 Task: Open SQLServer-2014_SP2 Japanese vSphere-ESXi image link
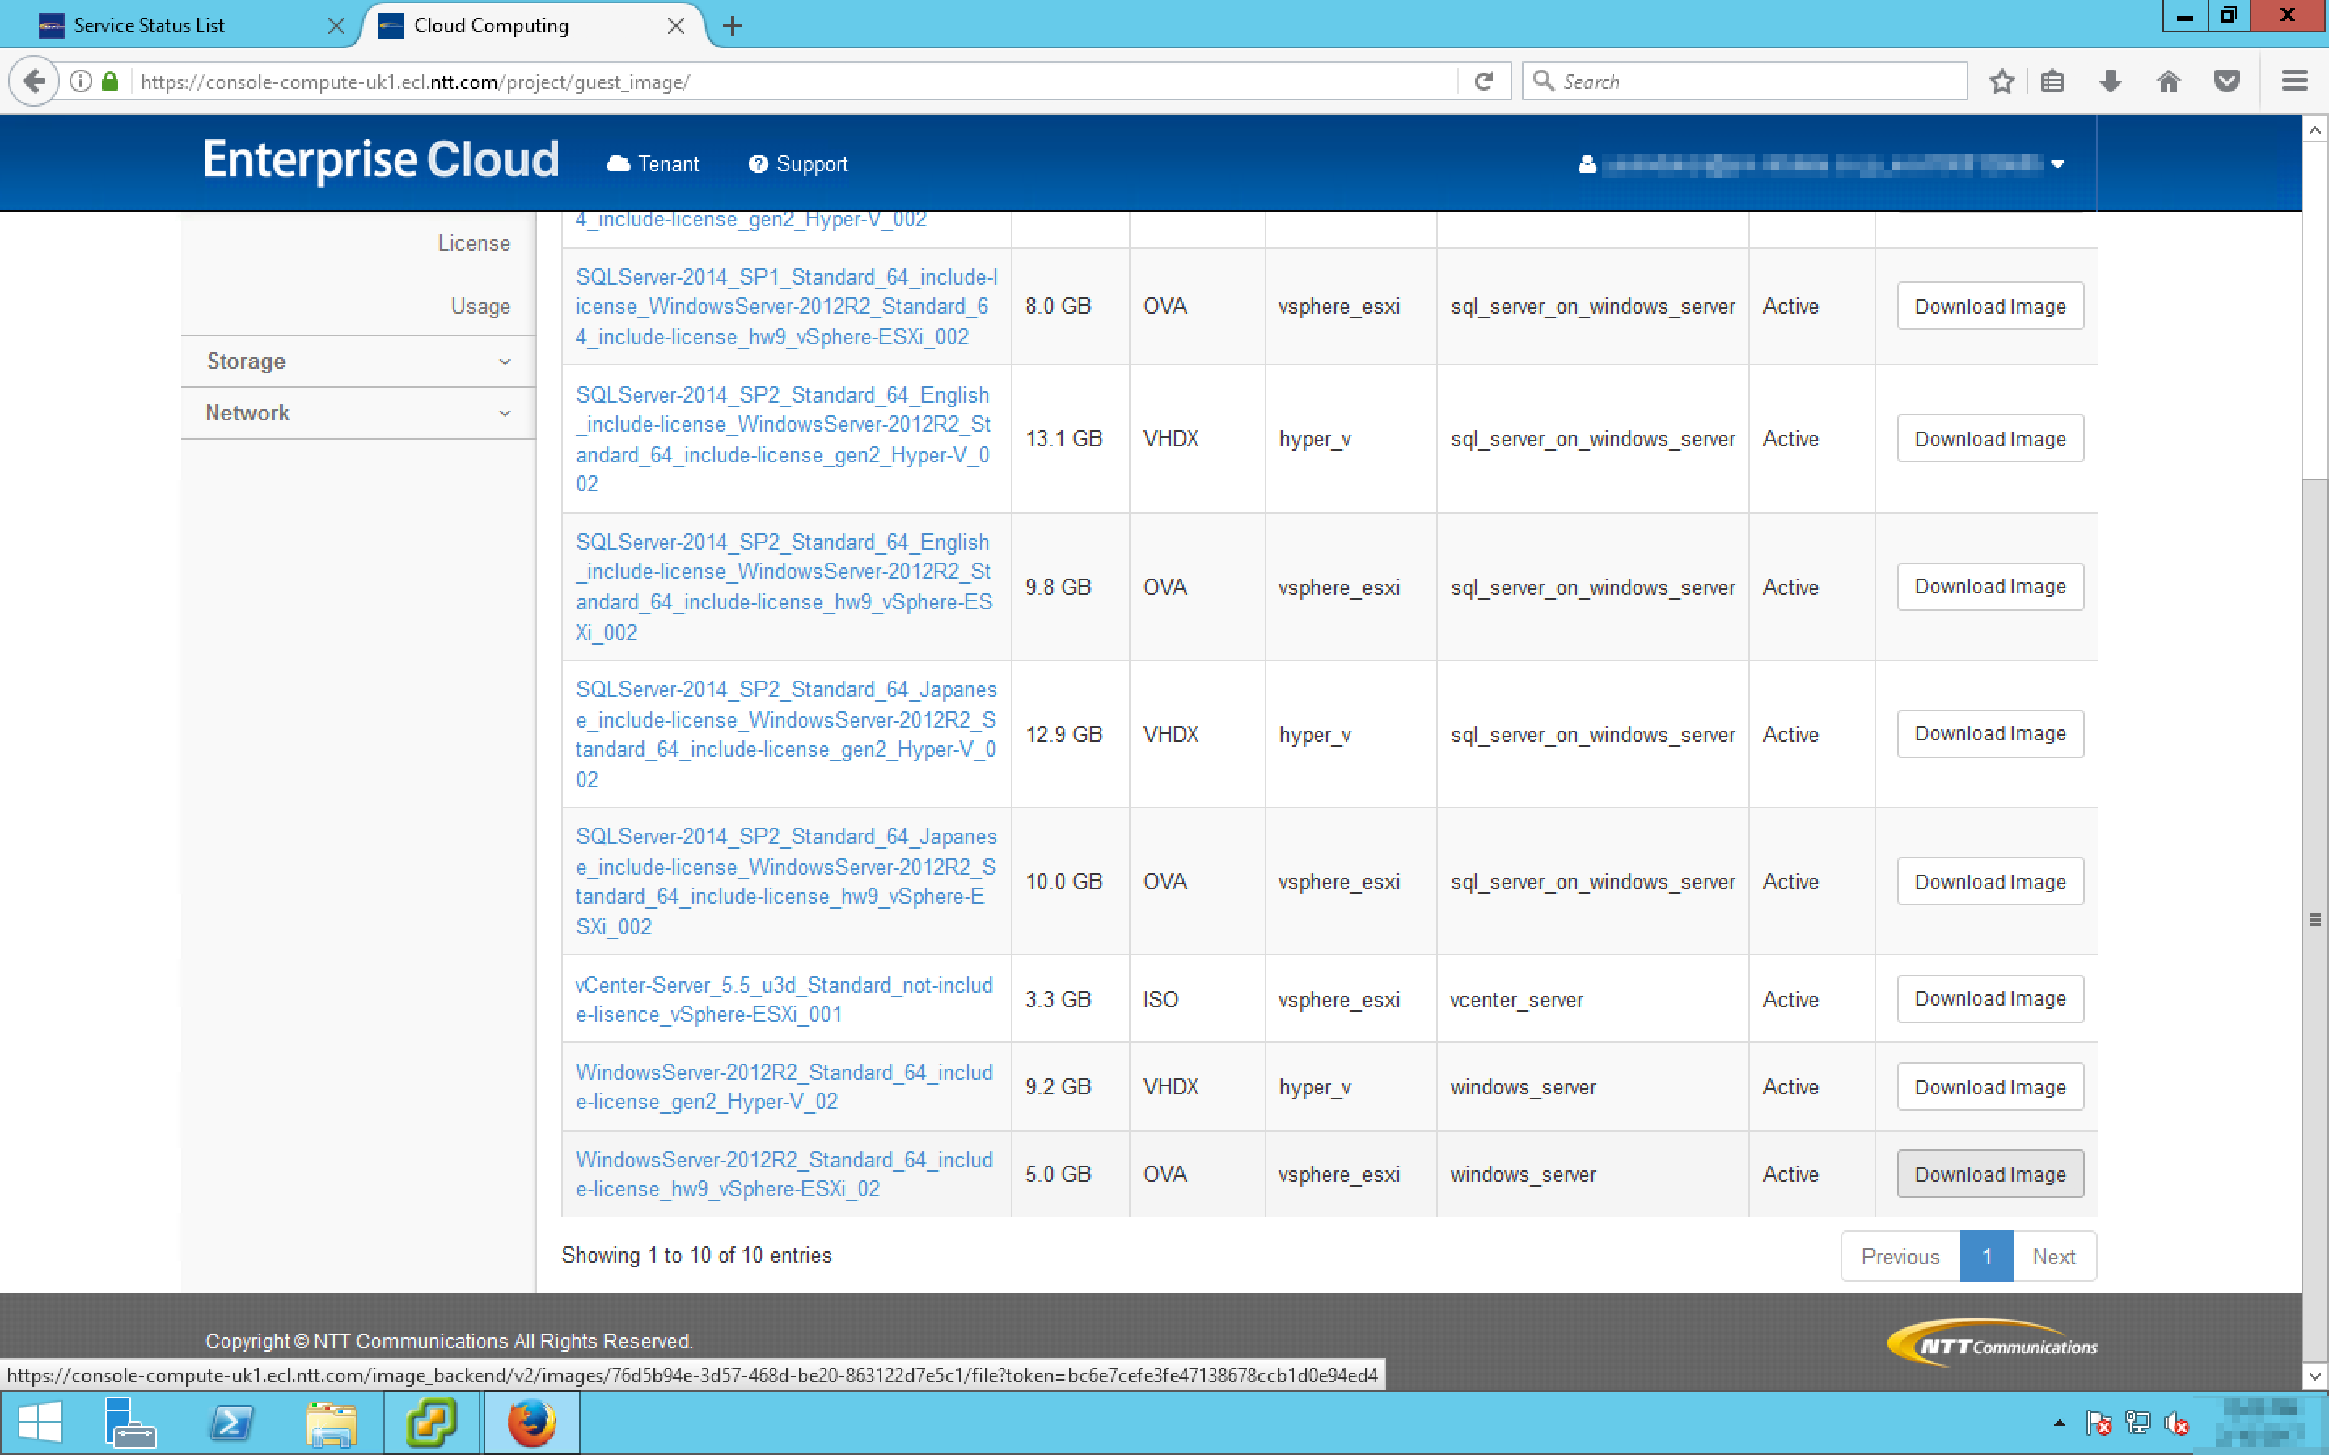coord(786,881)
